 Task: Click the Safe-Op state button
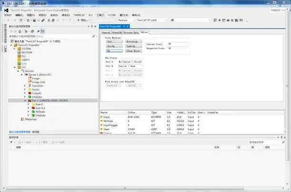pos(134,46)
